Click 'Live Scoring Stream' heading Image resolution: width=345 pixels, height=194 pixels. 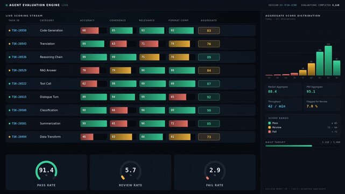pyautogui.click(x=24, y=16)
